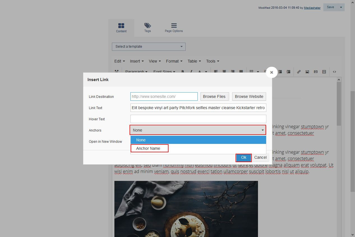355x237 pixels.
Task: Open the Format menu
Action: coord(174,61)
